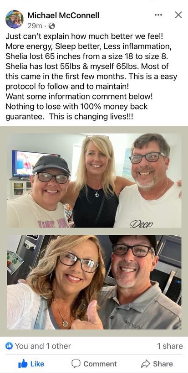View who reacted: You and 1 other
Viewport: 188px width, 373px height.
click(43, 346)
